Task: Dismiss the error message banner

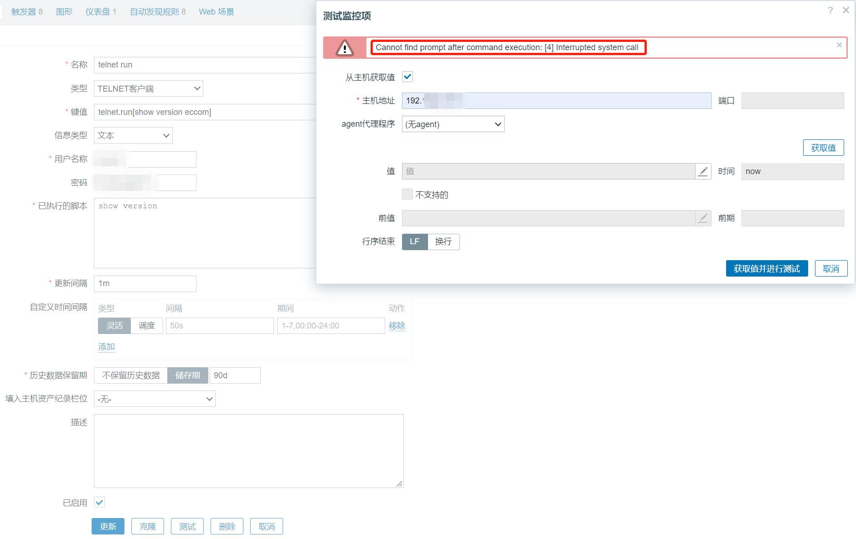Action: click(839, 45)
